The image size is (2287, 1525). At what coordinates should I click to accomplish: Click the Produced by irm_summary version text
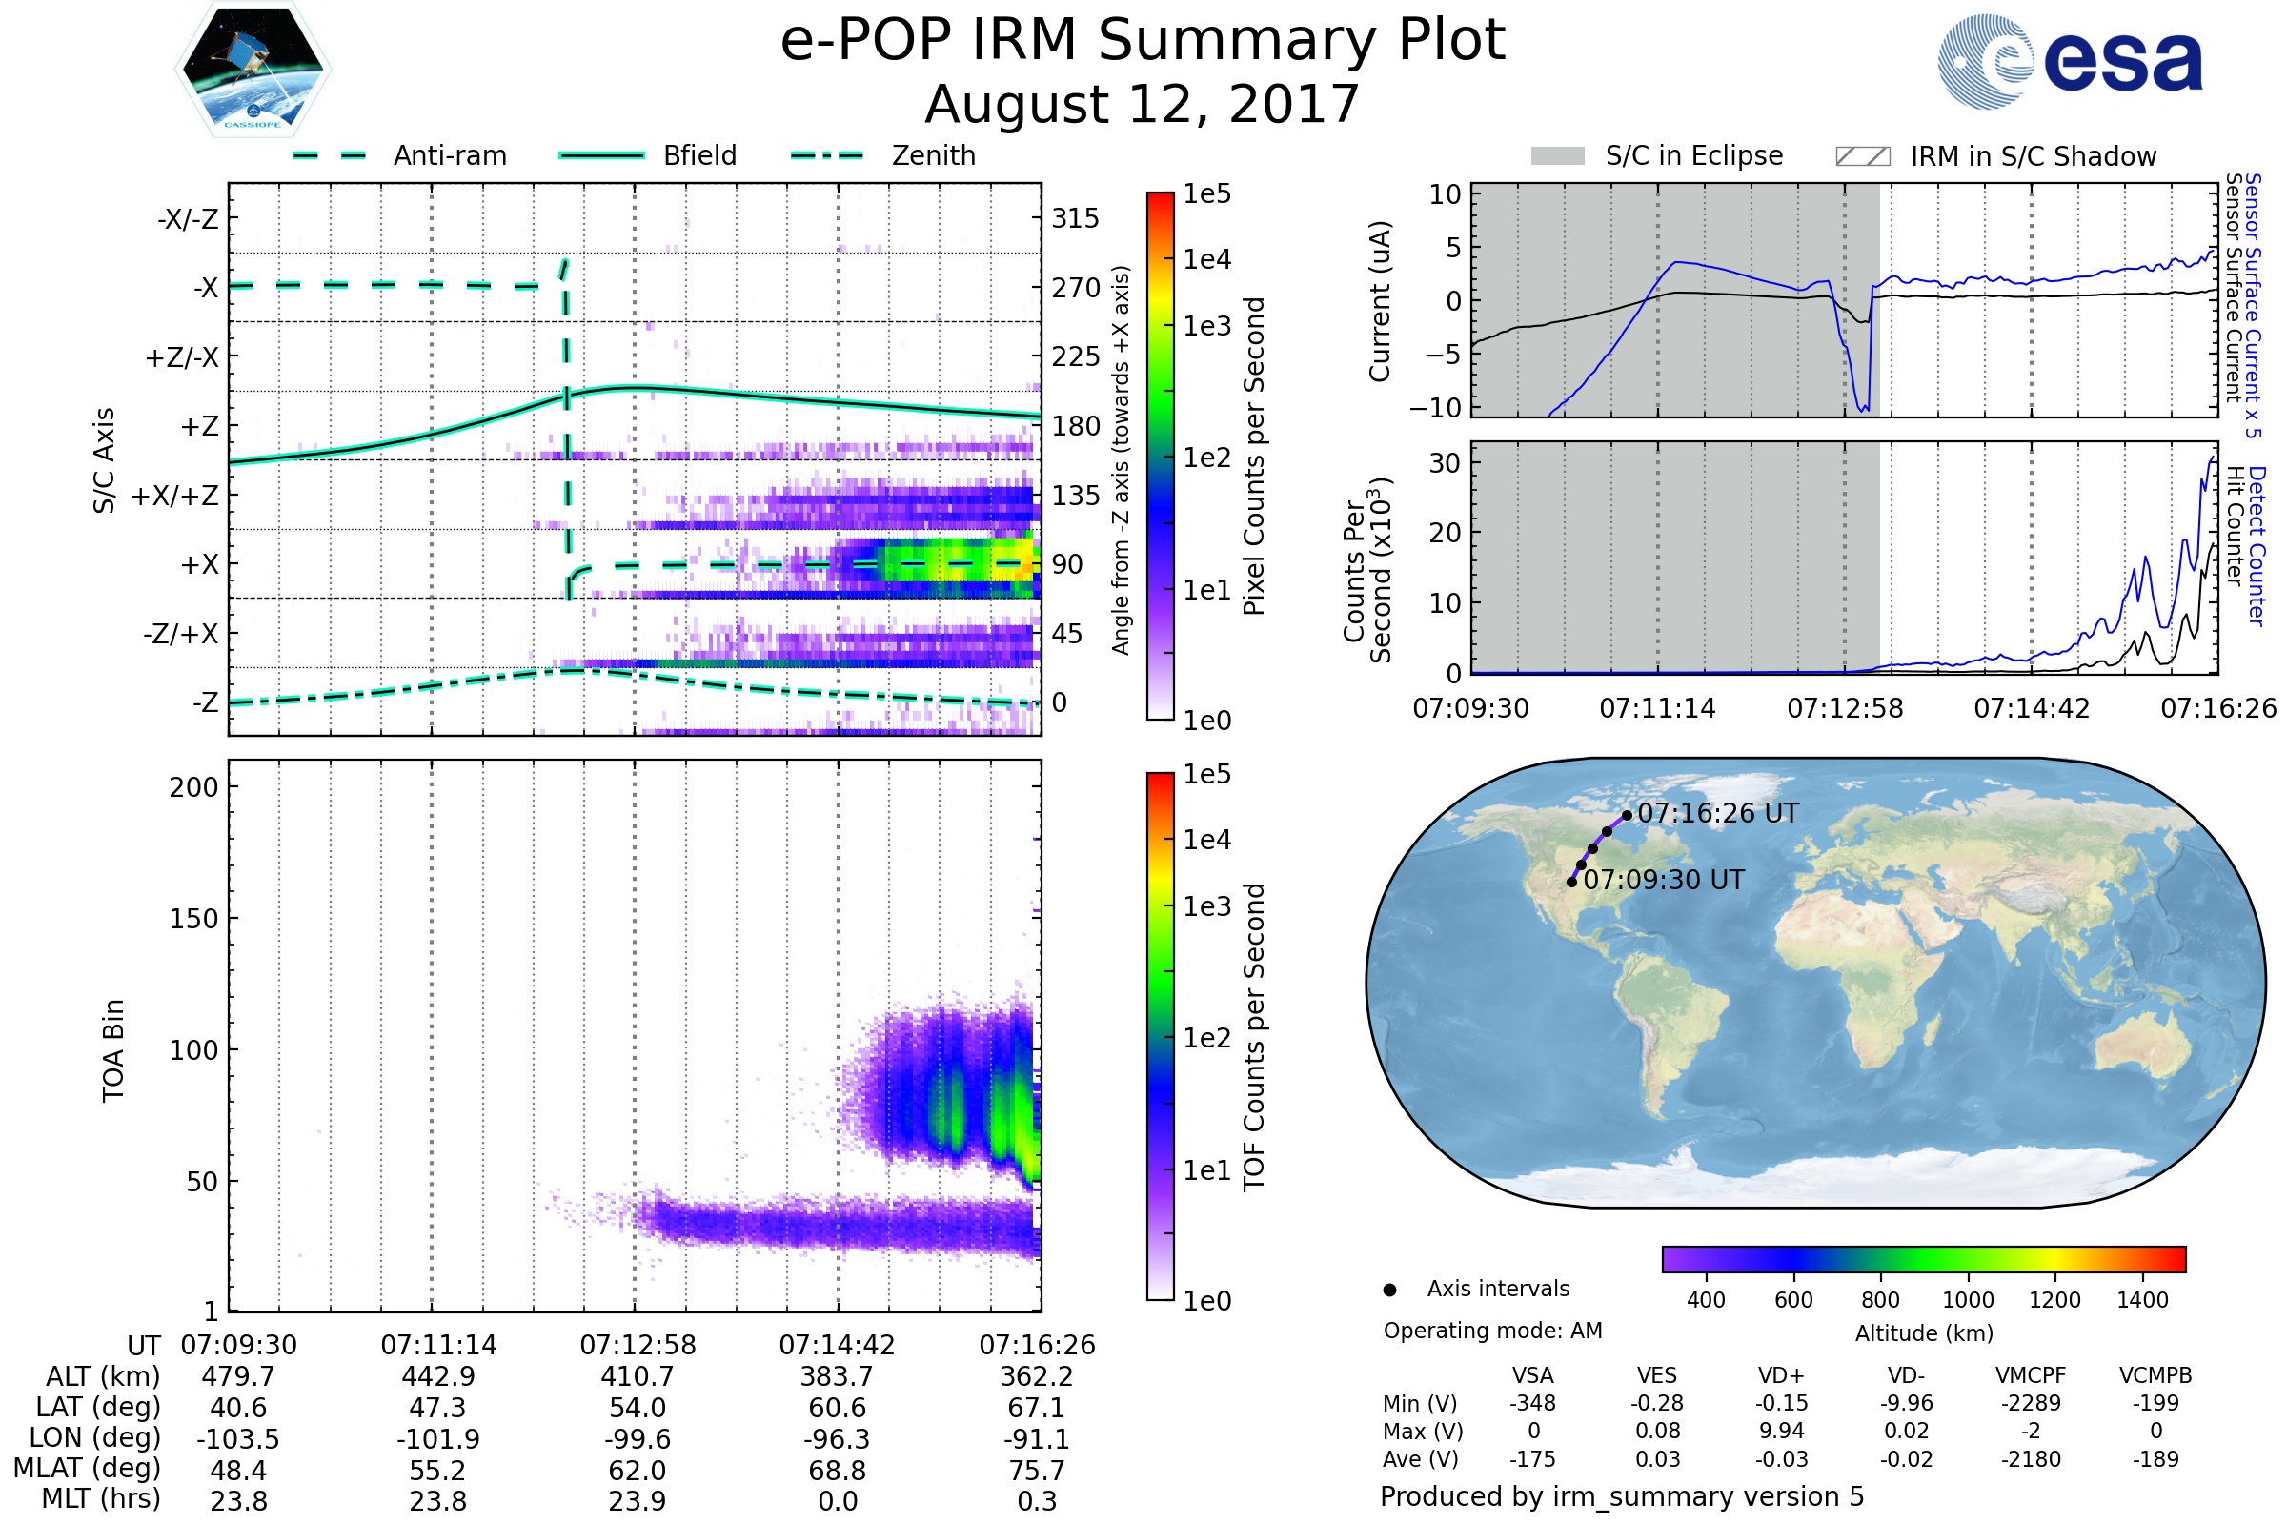click(1621, 1496)
